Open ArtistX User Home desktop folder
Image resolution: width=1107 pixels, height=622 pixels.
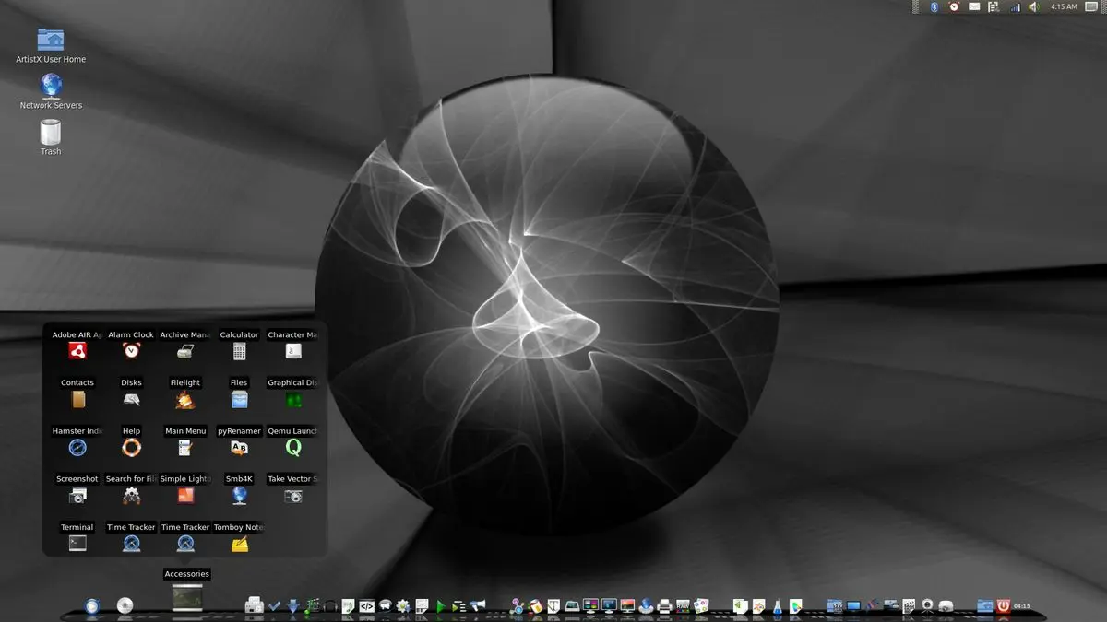(x=51, y=40)
